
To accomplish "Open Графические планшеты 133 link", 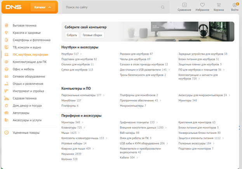I will [x=137, y=122].
